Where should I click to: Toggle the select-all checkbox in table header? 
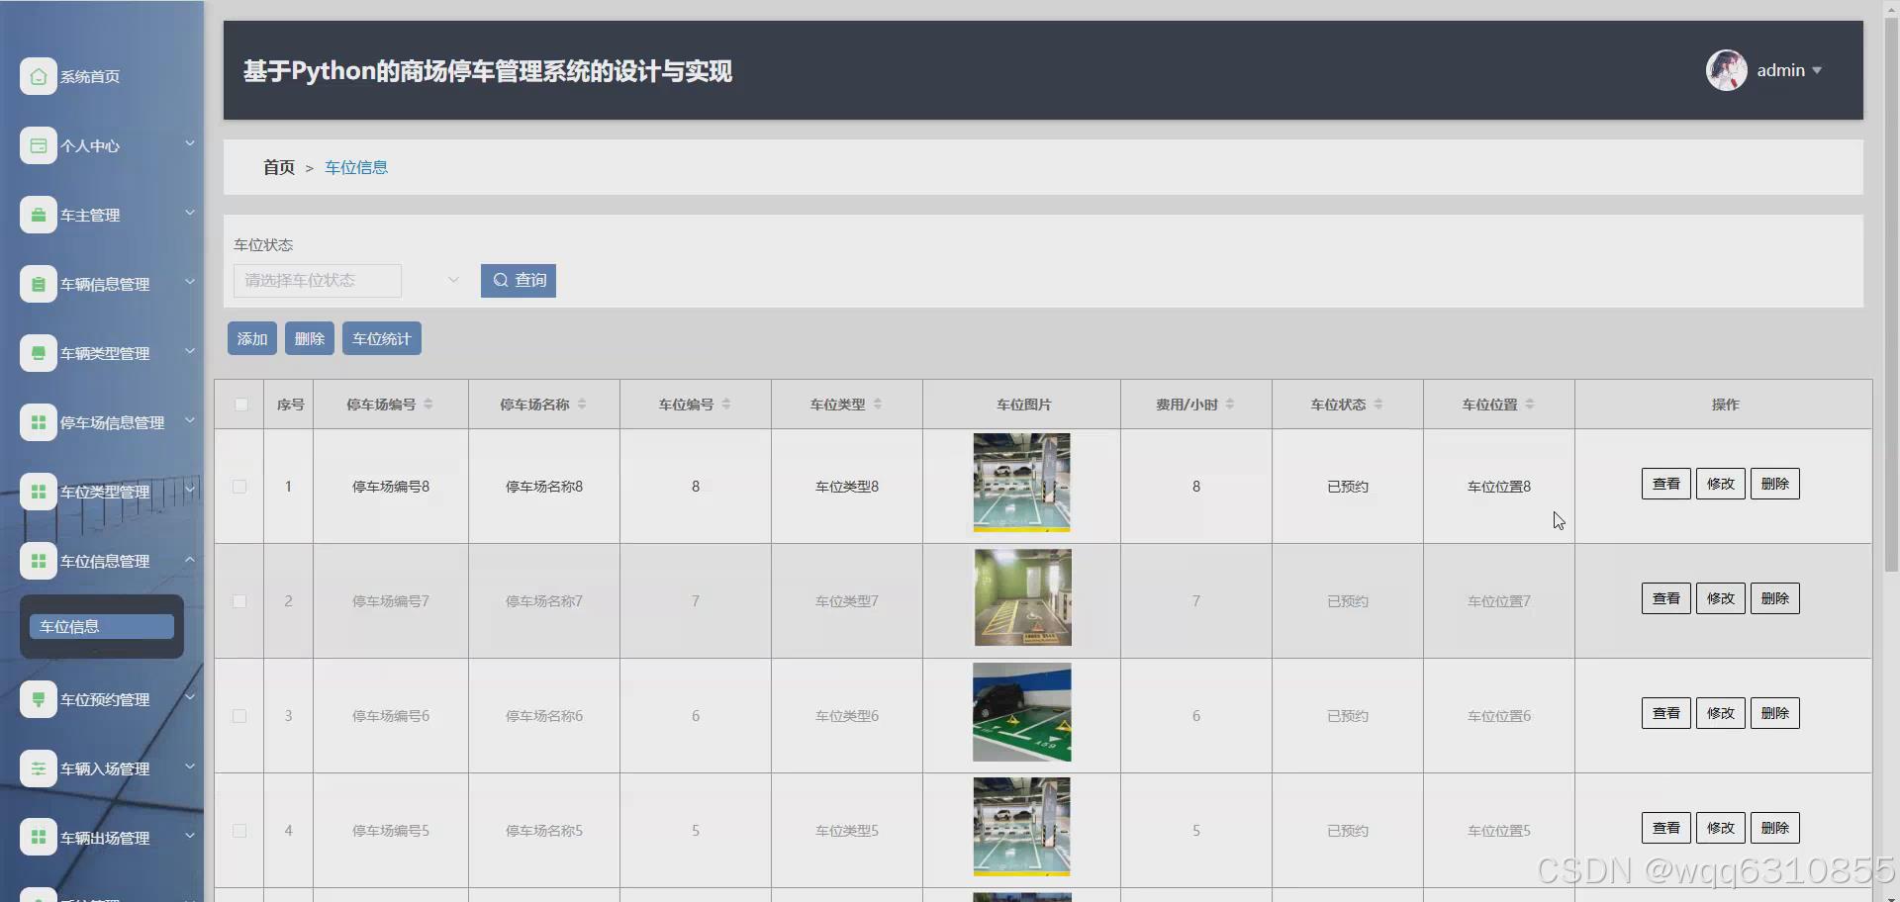click(240, 404)
